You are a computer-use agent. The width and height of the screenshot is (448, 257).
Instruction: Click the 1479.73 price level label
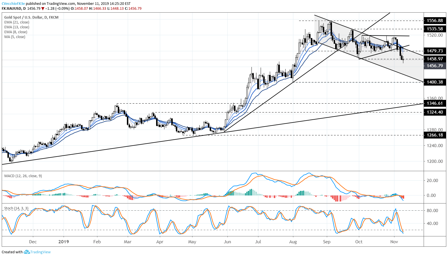[435, 51]
